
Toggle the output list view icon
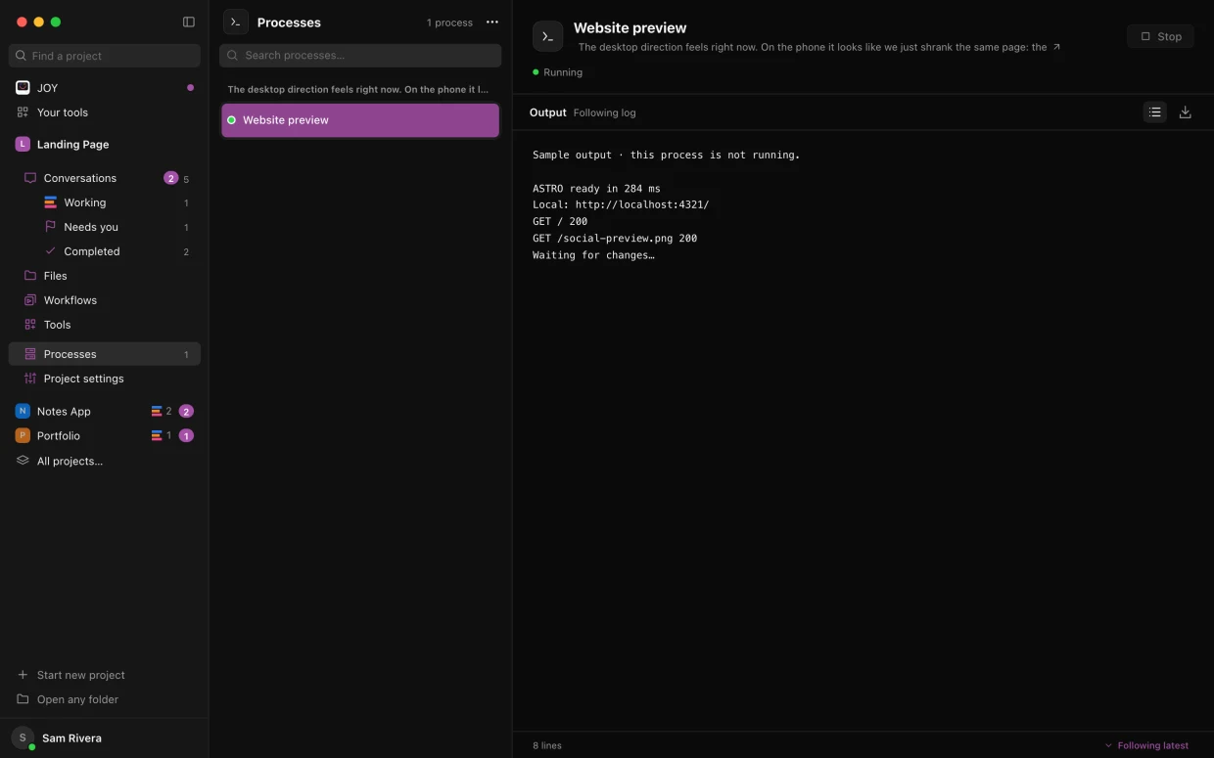coord(1155,112)
